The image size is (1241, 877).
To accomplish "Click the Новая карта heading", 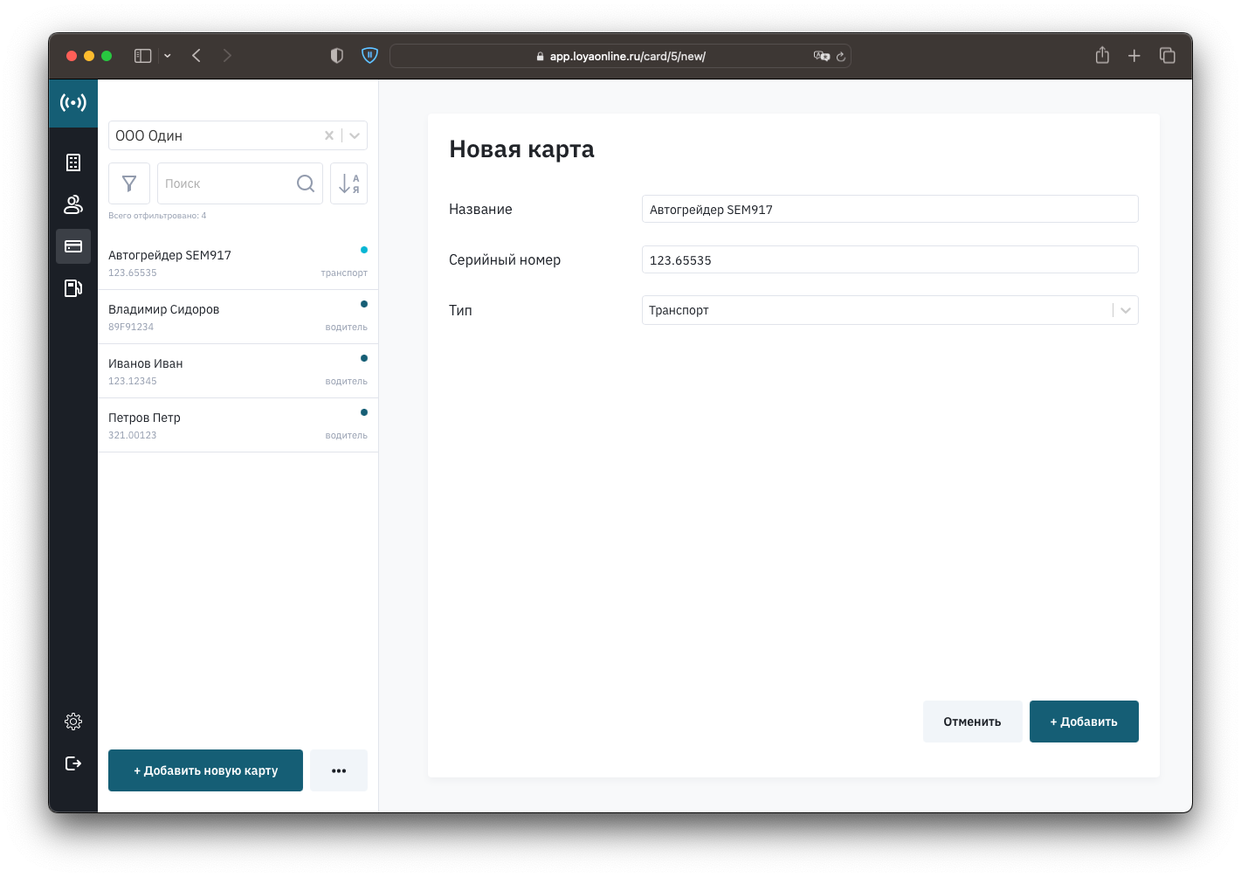I will pyautogui.click(x=521, y=149).
